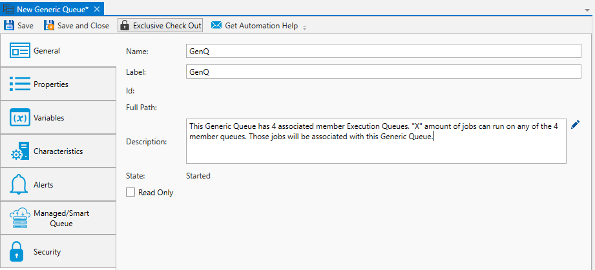
Task: Click the Alerts bell icon
Action: 19,185
